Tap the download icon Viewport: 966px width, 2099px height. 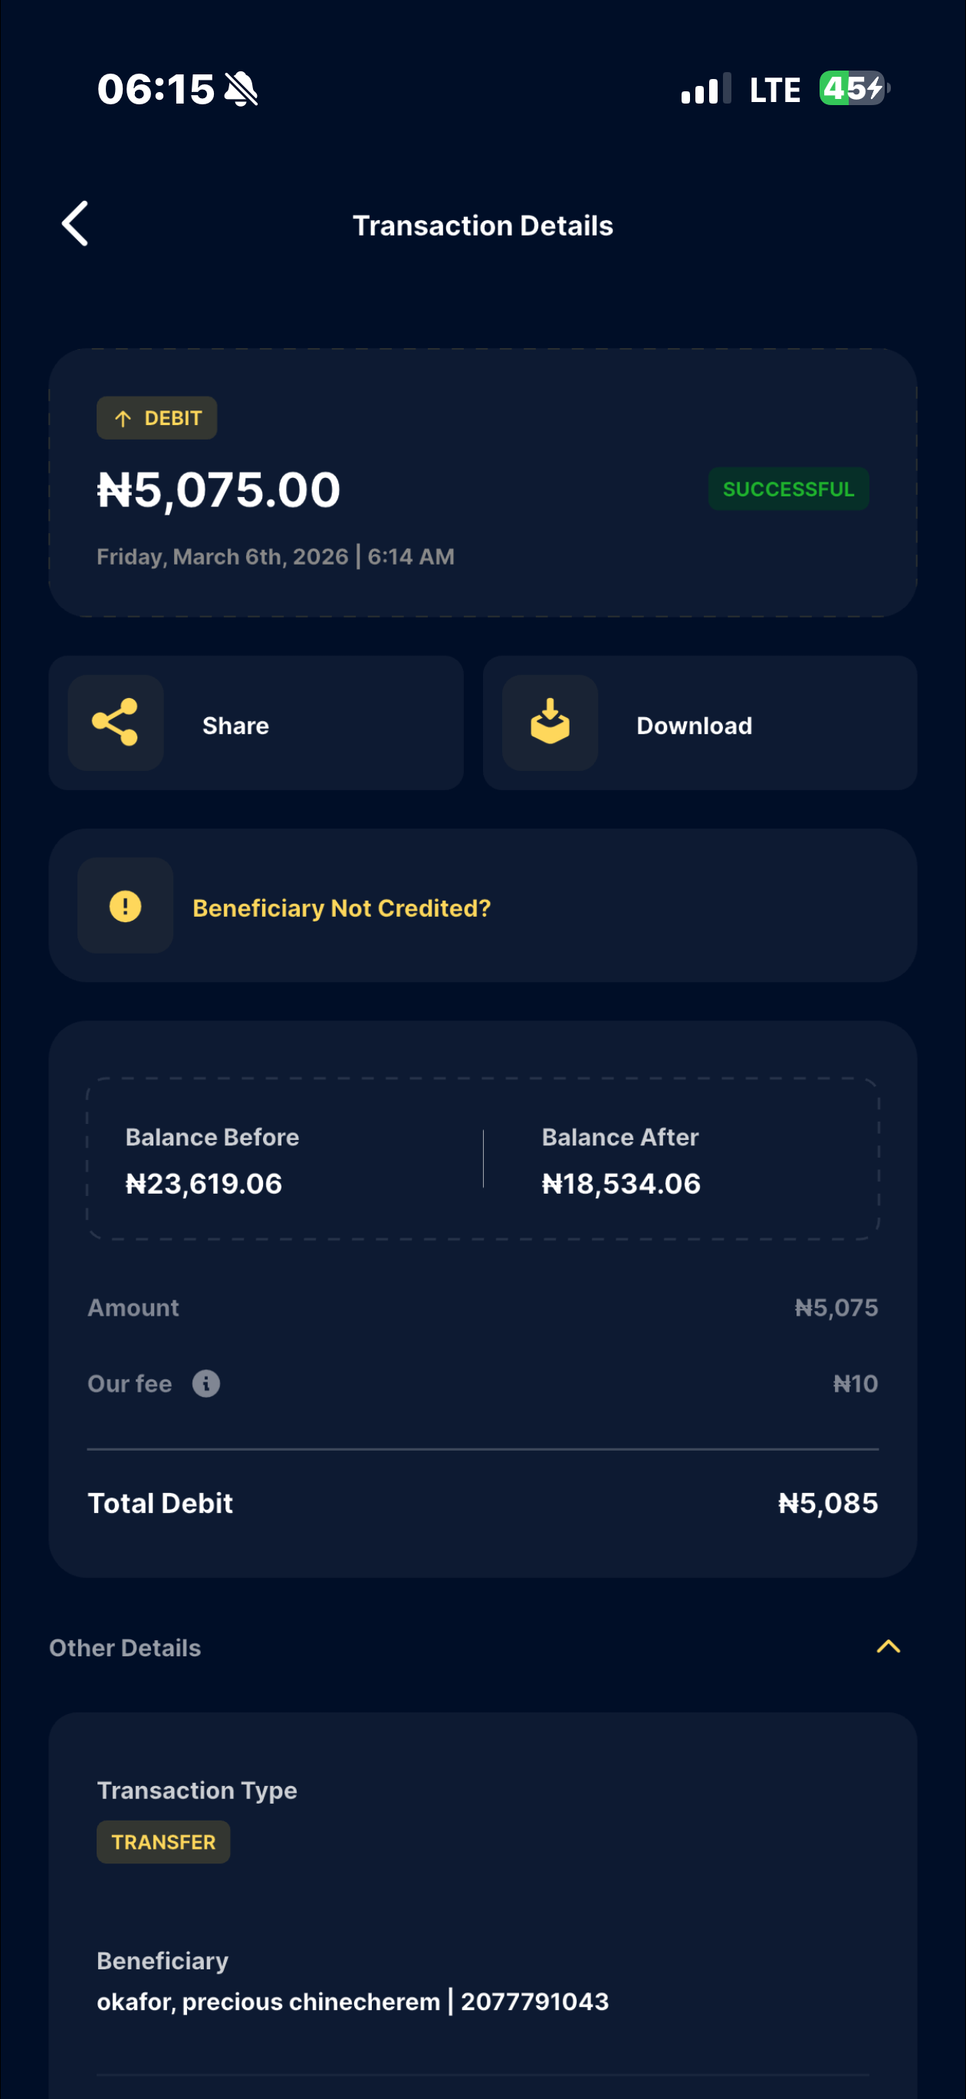(x=550, y=722)
